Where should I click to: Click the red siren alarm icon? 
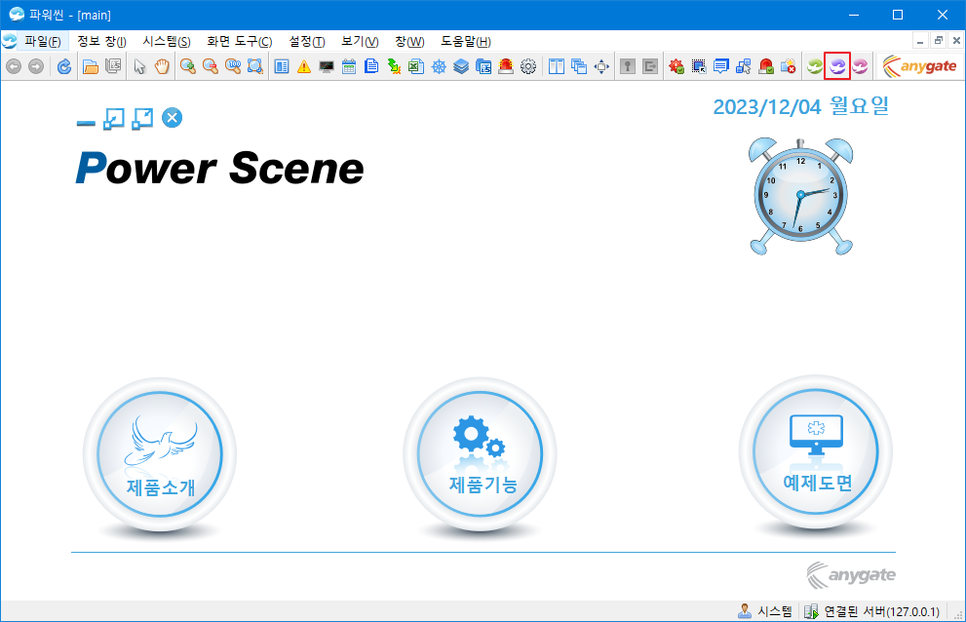pyautogui.click(x=506, y=66)
